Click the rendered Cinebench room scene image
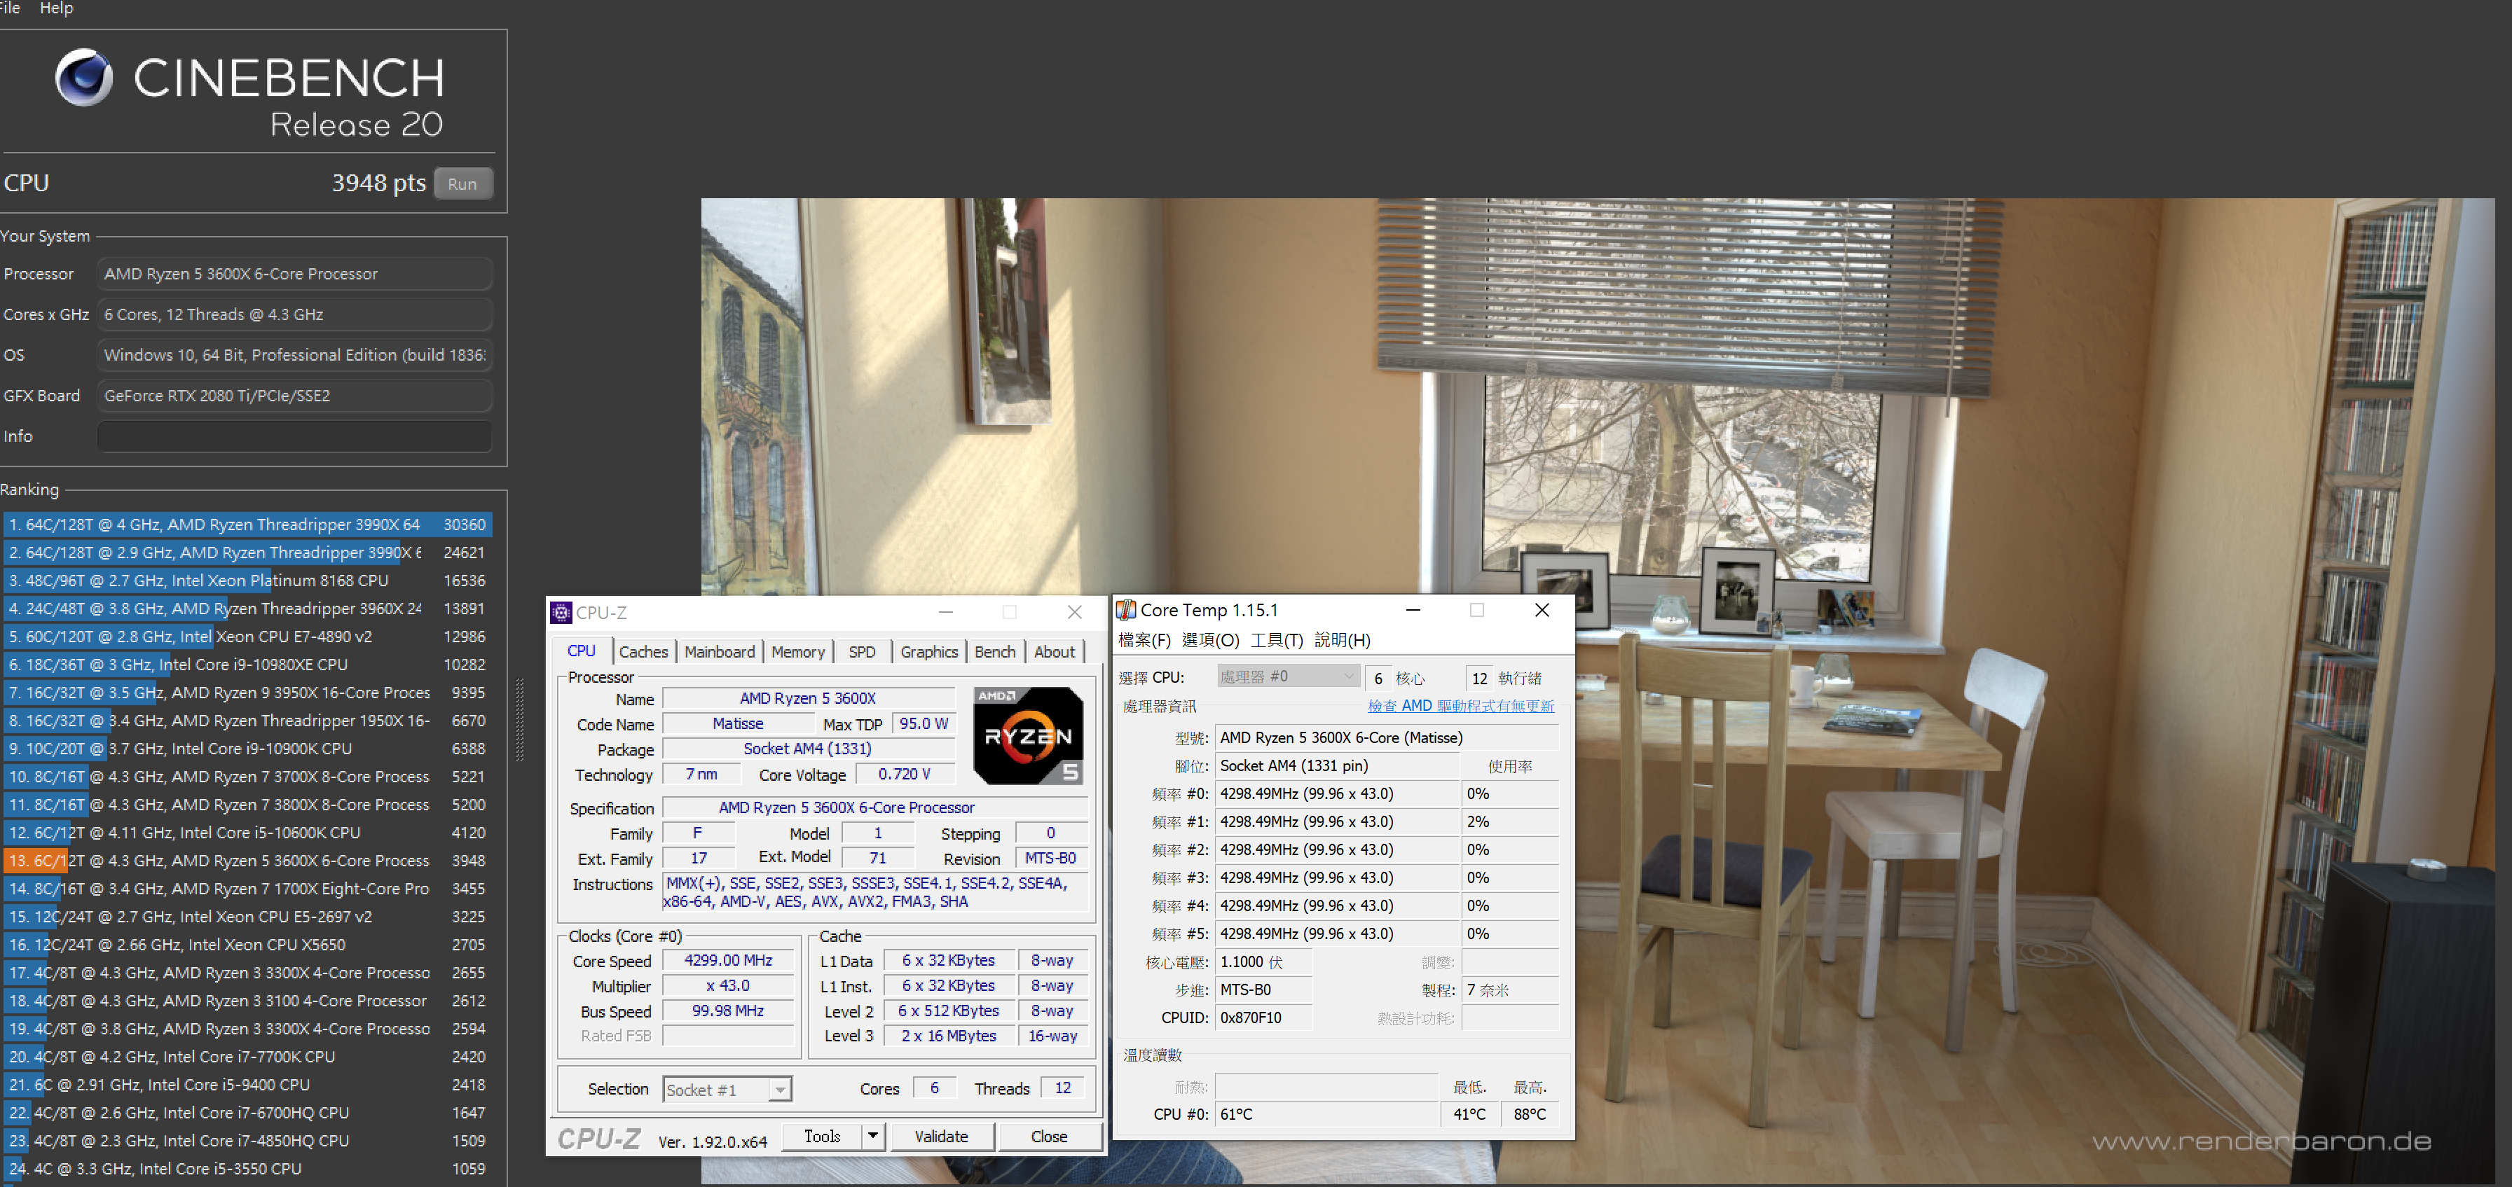Image resolution: width=2512 pixels, height=1187 pixels. pos(1598,691)
